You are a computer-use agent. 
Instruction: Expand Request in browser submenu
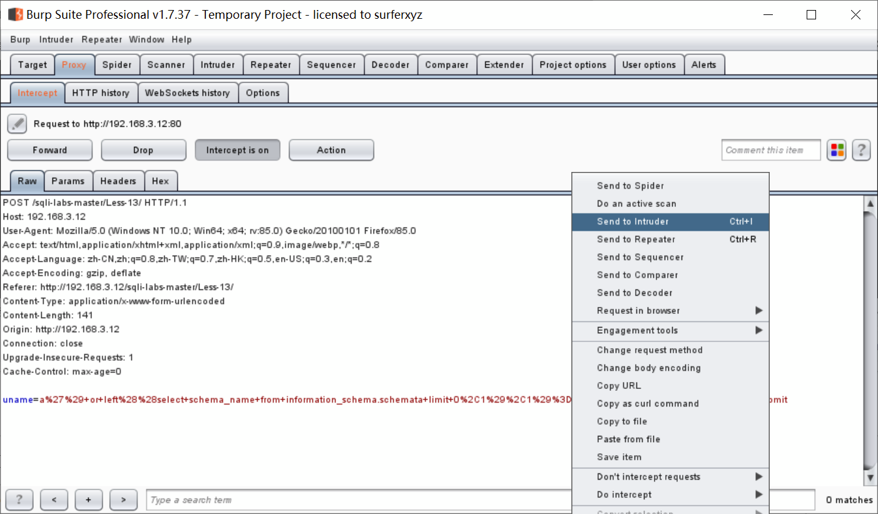point(670,311)
